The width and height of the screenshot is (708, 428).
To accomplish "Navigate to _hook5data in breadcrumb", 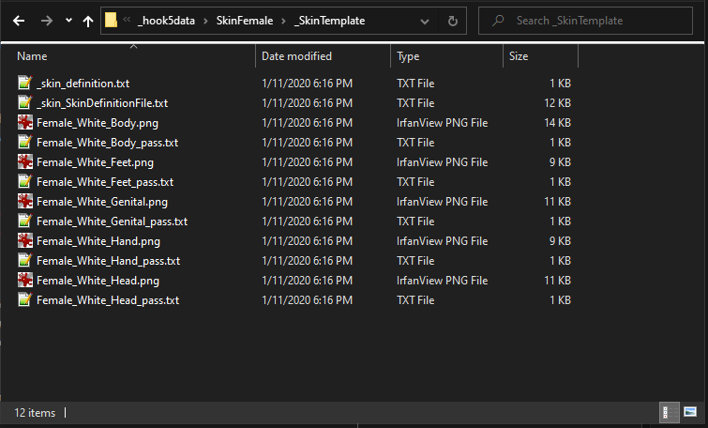I will (x=166, y=21).
